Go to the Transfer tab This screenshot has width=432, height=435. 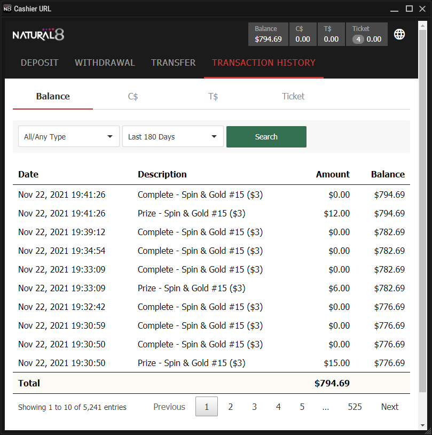tap(173, 63)
